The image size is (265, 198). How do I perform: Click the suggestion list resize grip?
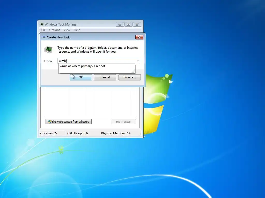coord(133,72)
